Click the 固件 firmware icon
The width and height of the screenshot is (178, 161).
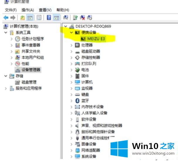tap(78, 76)
